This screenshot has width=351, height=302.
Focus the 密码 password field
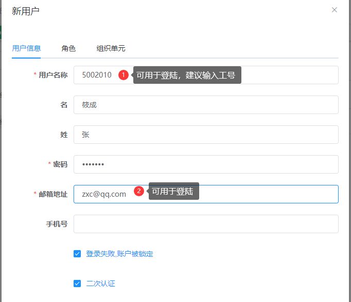[x=206, y=164]
